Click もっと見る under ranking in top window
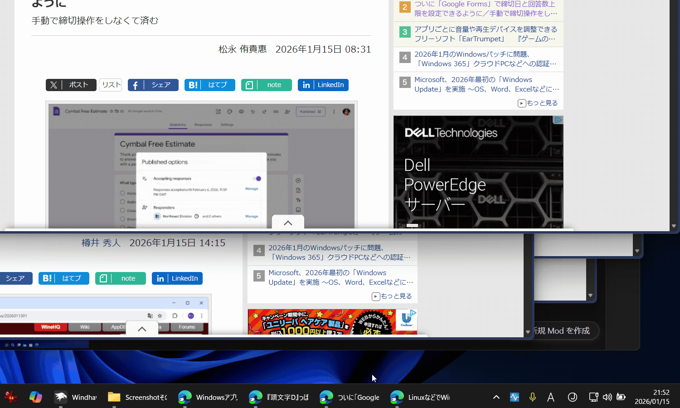 538,103
